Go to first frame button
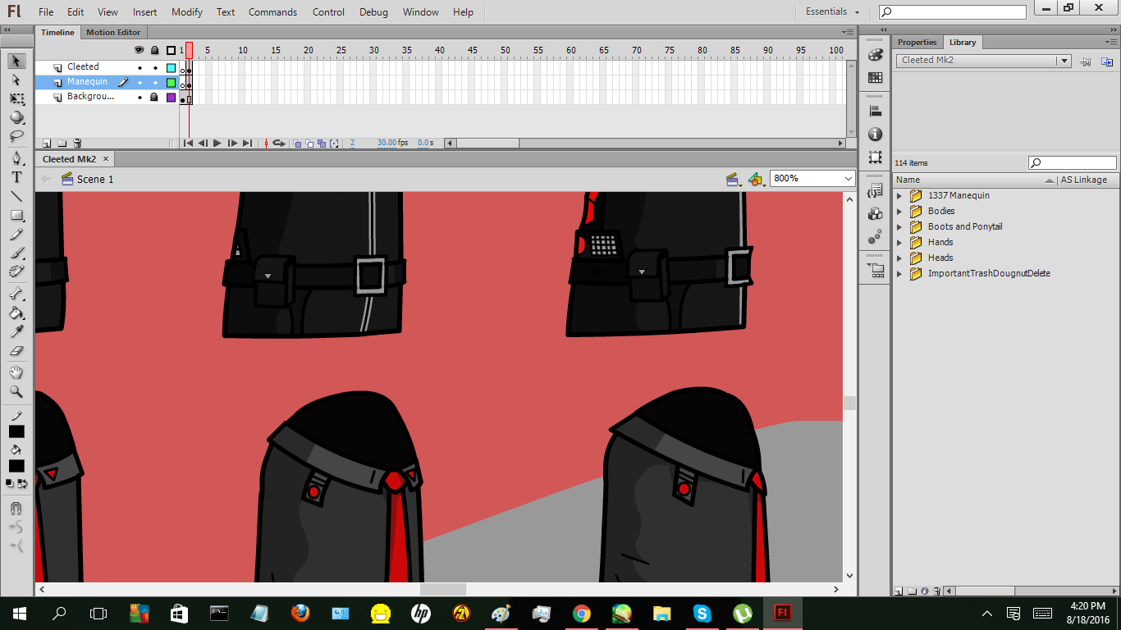This screenshot has height=630, width=1121. tap(188, 143)
